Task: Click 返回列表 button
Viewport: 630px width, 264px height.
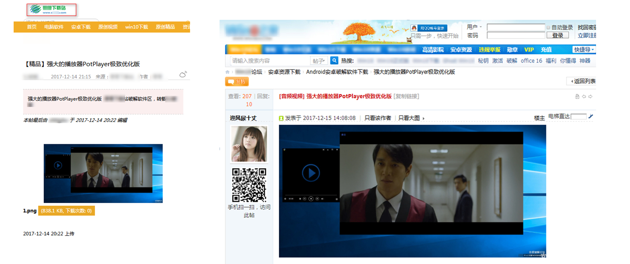Action: tap(581, 81)
